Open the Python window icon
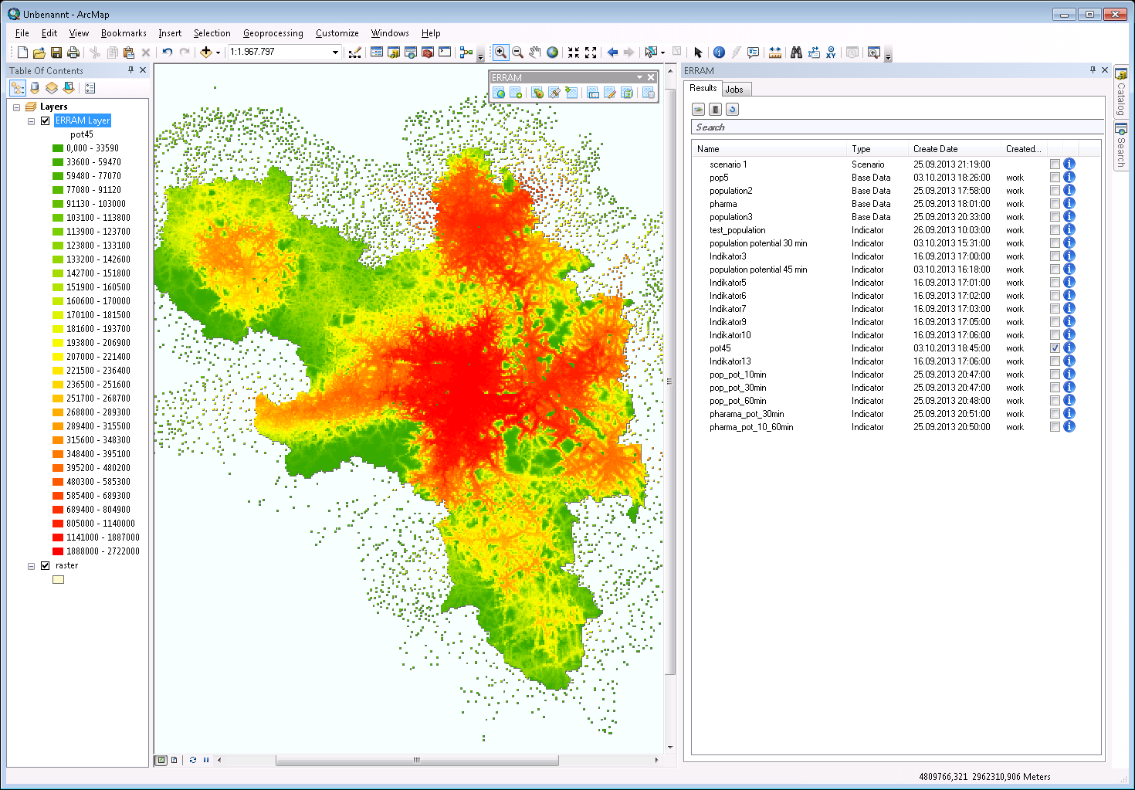The image size is (1135, 790). tap(445, 53)
